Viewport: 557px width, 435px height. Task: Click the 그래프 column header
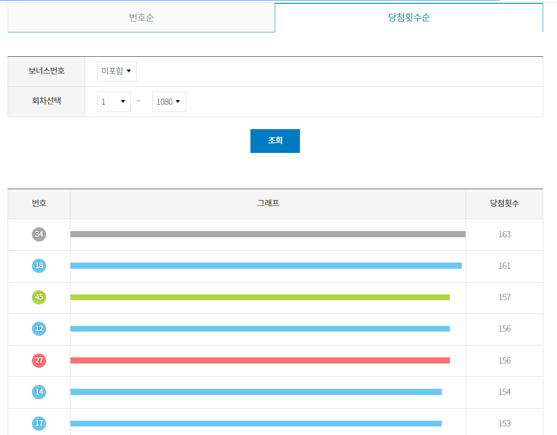tap(268, 202)
